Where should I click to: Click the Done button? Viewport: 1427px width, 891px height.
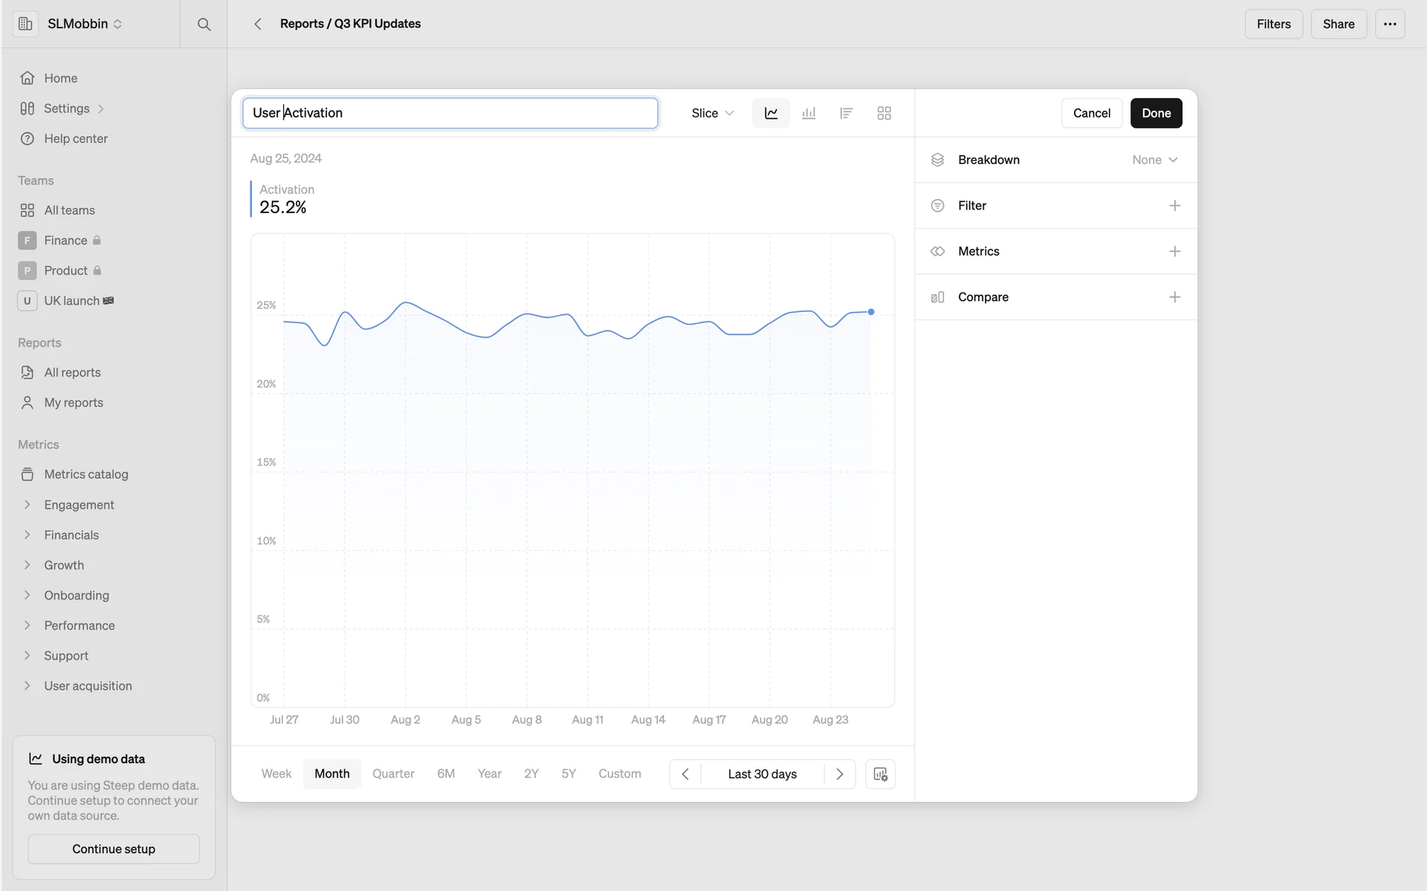pos(1156,113)
